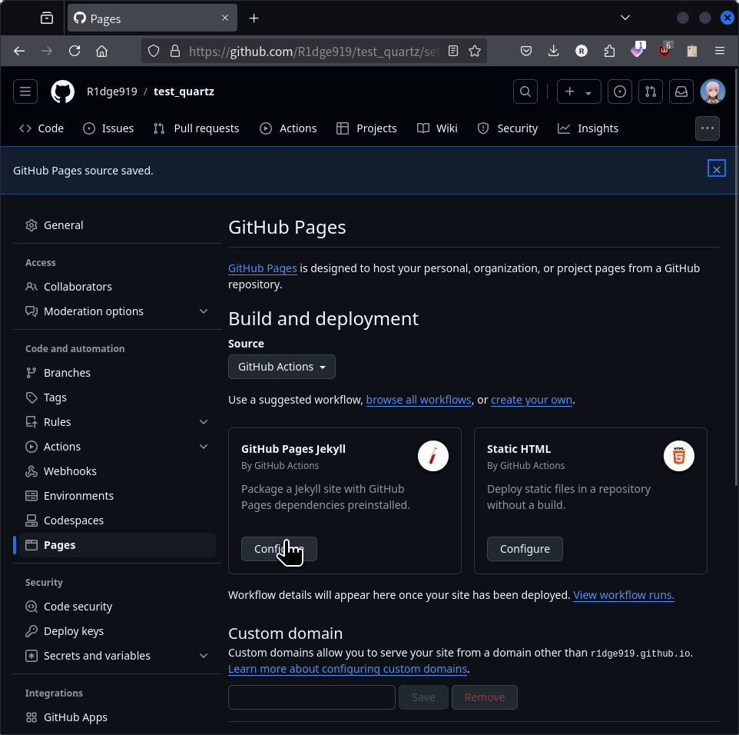Click the address bar URL field
Viewport: 739px width, 735px height.
pyautogui.click(x=314, y=51)
